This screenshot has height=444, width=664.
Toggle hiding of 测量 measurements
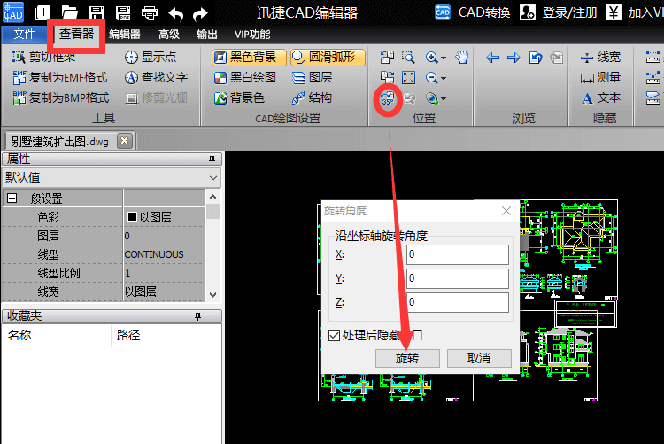tap(600, 77)
